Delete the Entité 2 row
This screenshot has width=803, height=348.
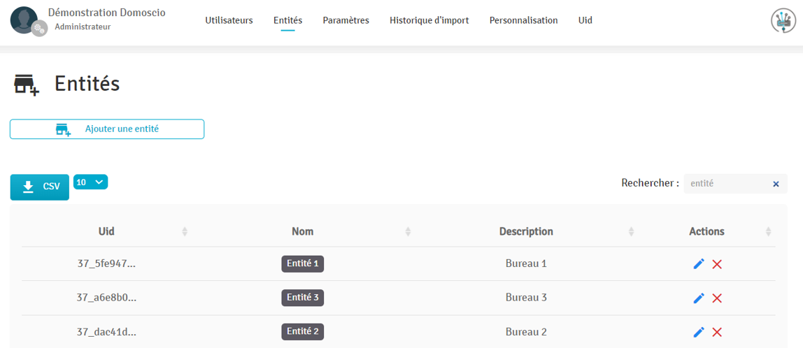[717, 333]
